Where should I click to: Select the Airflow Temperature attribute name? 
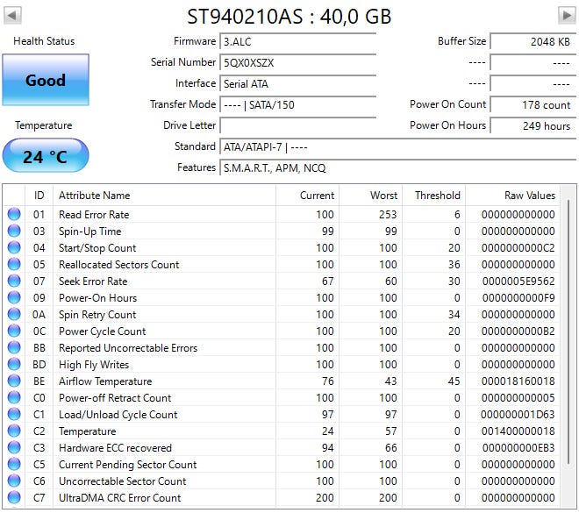coord(105,381)
